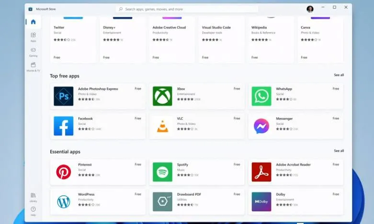Click the Top free apps heading
The image size is (374, 224).
tap(64, 76)
